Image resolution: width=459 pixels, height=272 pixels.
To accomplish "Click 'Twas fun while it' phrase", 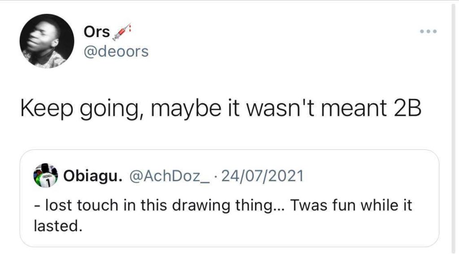I will click(351, 205).
